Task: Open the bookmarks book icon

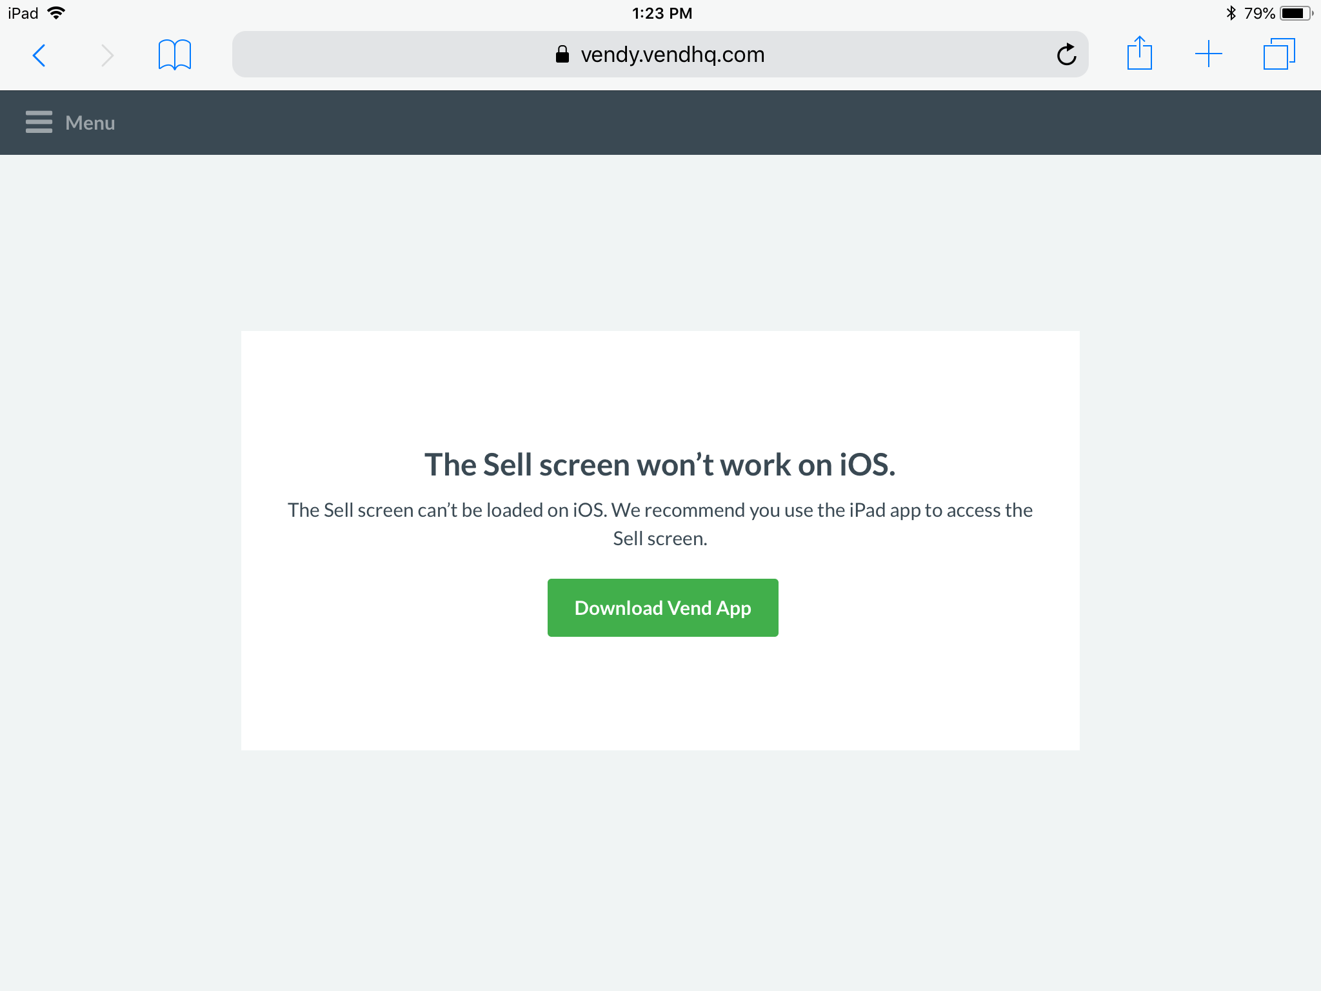Action: (174, 55)
